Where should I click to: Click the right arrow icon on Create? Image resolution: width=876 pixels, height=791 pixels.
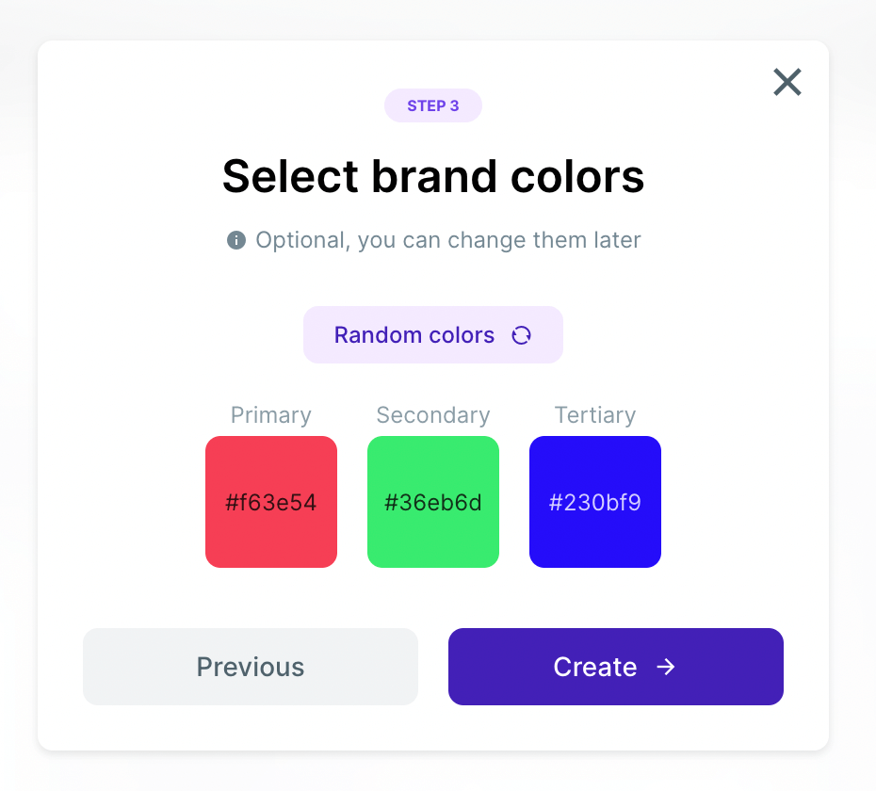click(x=666, y=667)
